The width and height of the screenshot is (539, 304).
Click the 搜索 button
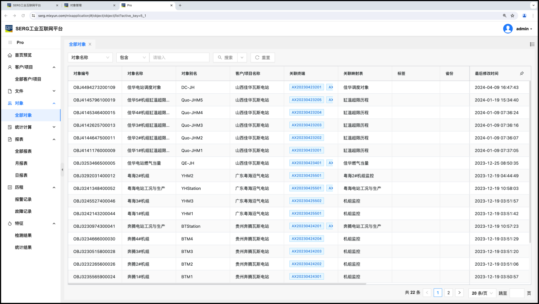point(225,58)
